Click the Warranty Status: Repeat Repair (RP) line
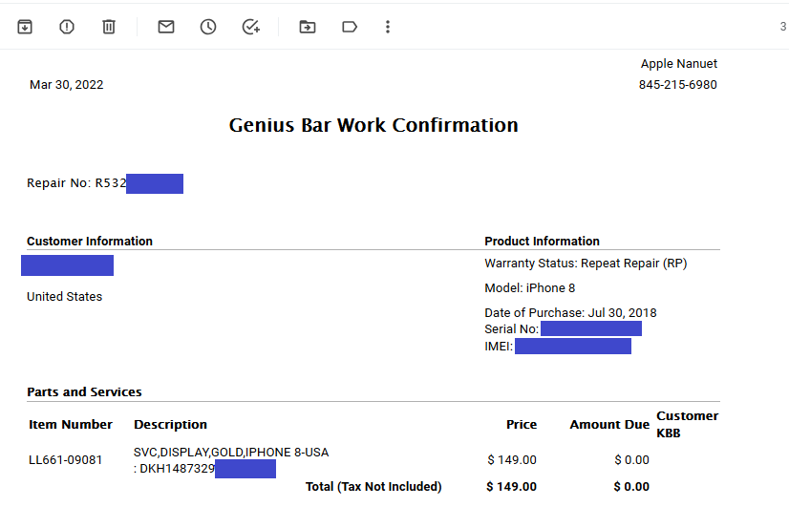This screenshot has height=507, width=789. 586,264
